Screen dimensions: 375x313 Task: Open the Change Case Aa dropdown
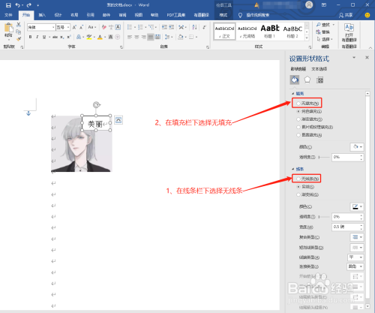click(x=92, y=27)
